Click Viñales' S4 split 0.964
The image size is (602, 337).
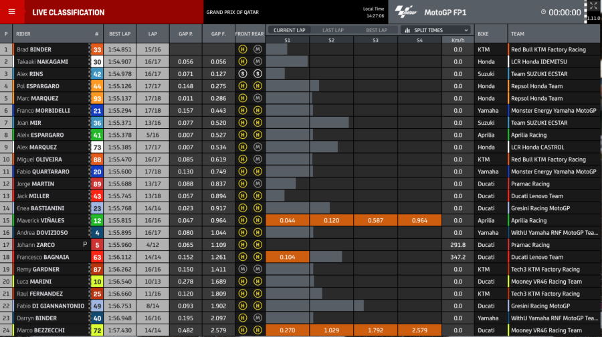click(x=419, y=220)
